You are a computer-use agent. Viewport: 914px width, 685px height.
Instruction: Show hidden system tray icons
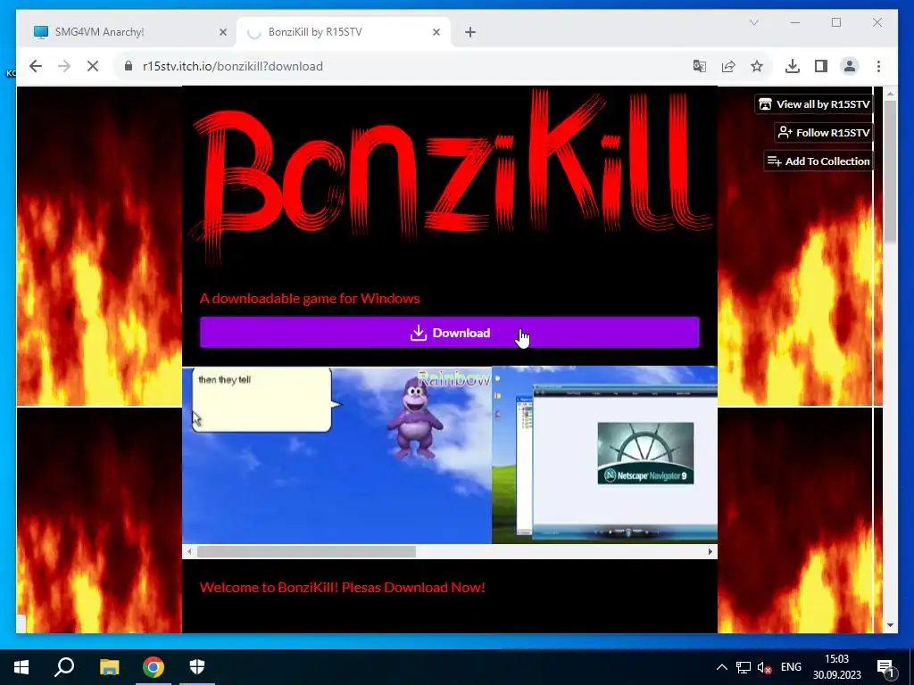click(x=721, y=667)
